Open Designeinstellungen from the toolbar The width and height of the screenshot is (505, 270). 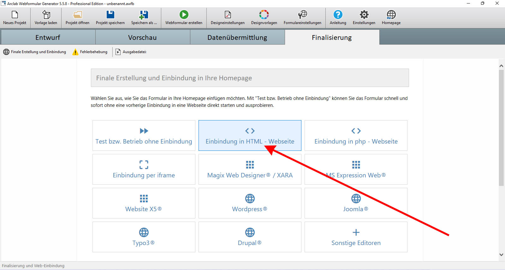228,15
